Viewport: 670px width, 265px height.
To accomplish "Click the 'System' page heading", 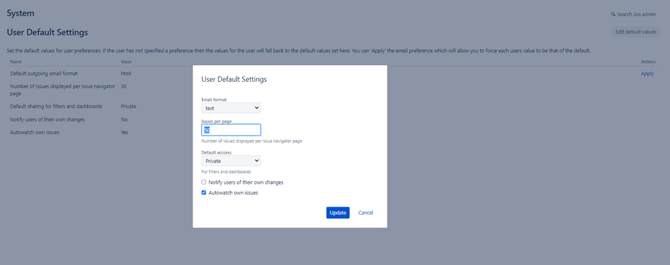I will [21, 13].
